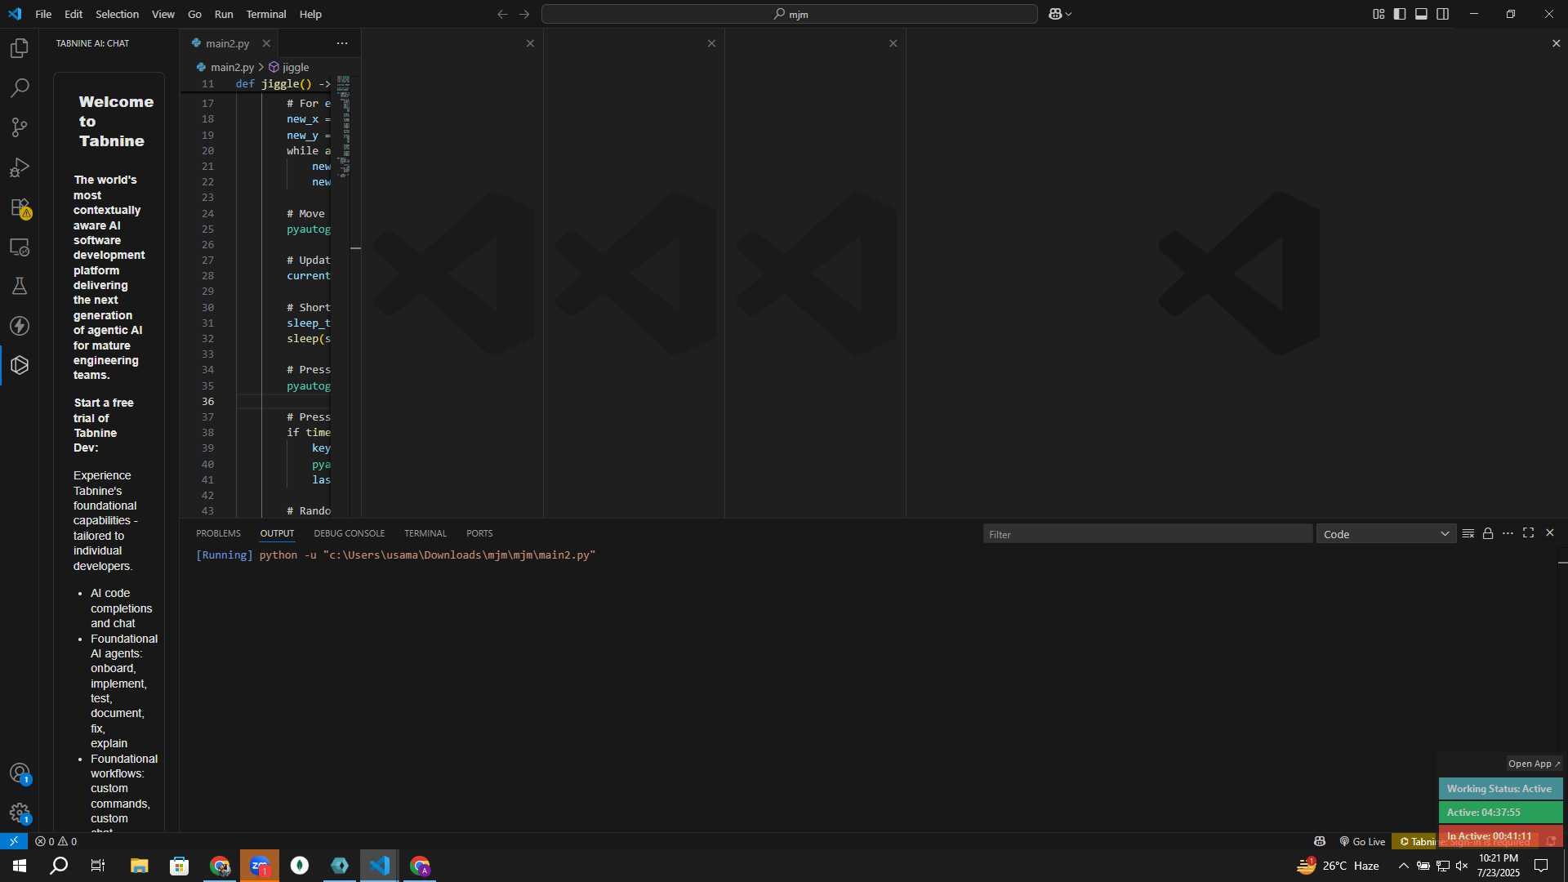Switch to the OUTPUT tab

[x=277, y=533]
